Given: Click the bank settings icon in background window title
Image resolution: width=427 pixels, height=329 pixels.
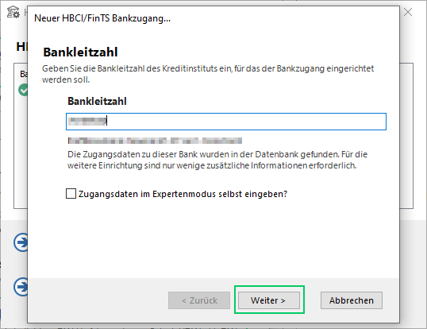Looking at the screenshot, I should pos(13,12).
